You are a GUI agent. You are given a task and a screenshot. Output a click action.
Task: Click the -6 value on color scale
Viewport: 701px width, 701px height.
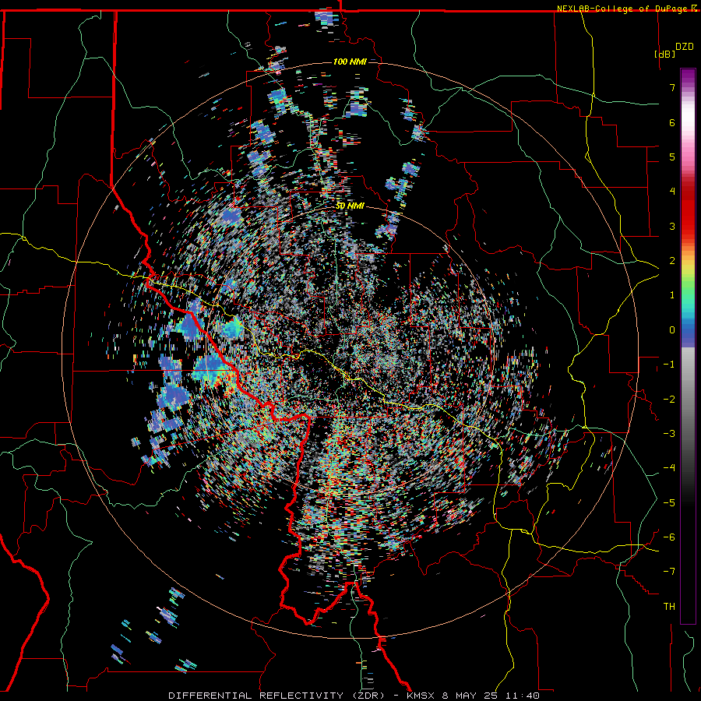coord(669,537)
